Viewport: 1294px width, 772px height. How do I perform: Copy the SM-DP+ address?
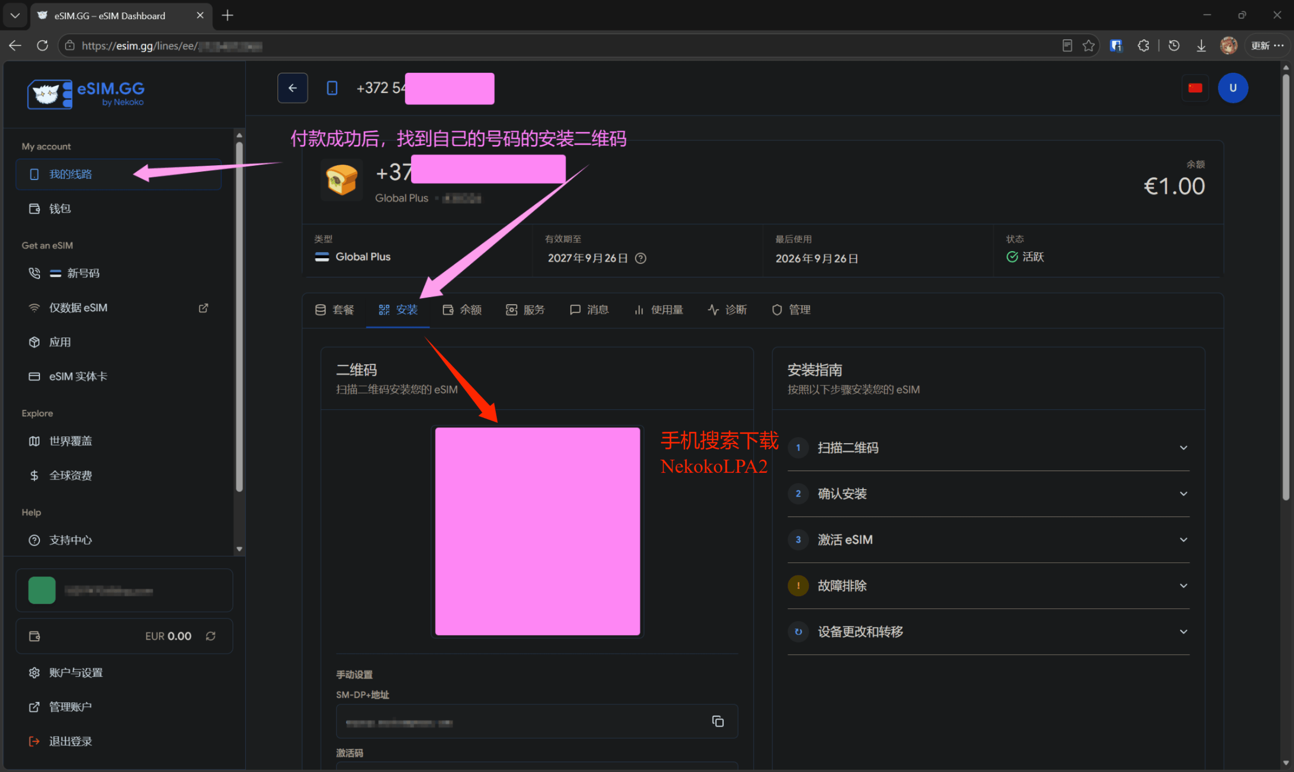tap(717, 721)
